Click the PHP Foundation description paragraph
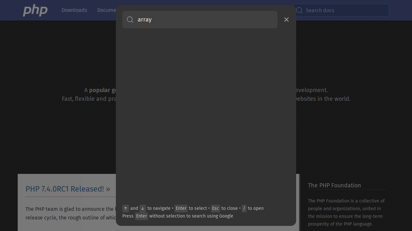 click(x=346, y=212)
